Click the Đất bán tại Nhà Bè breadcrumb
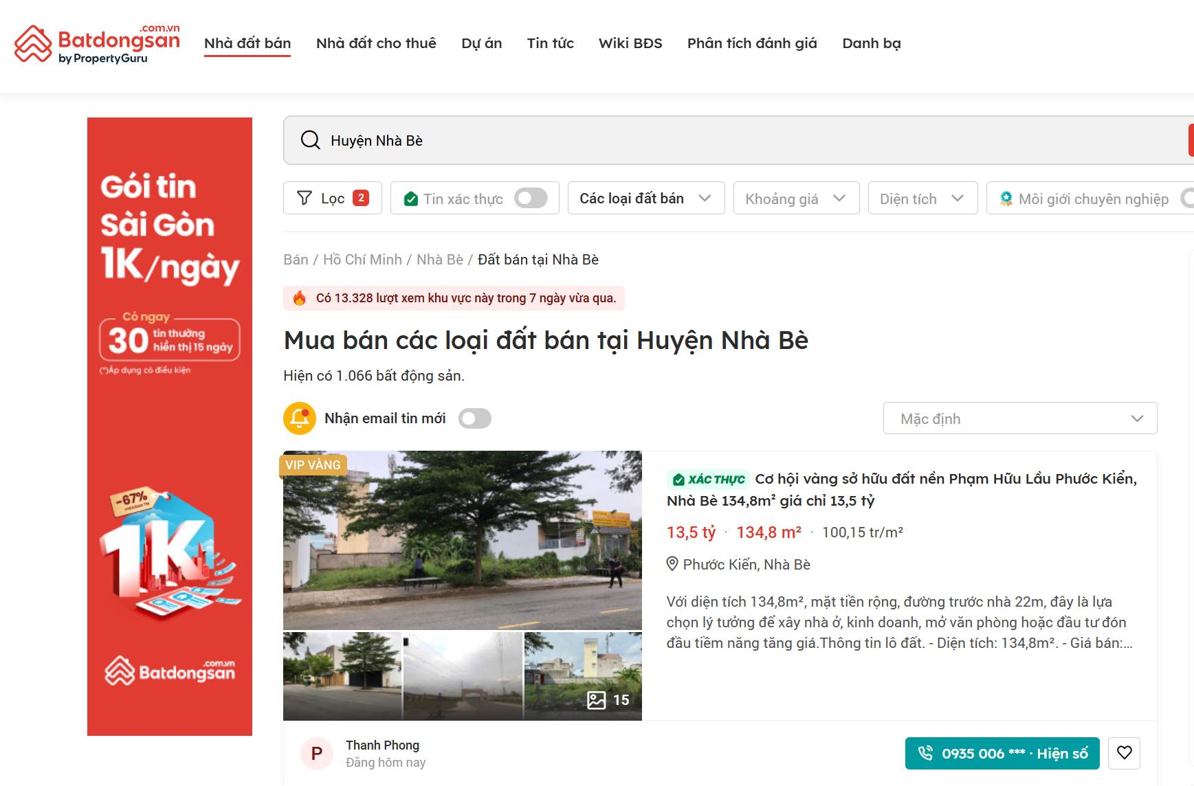The width and height of the screenshot is (1194, 786). (538, 260)
